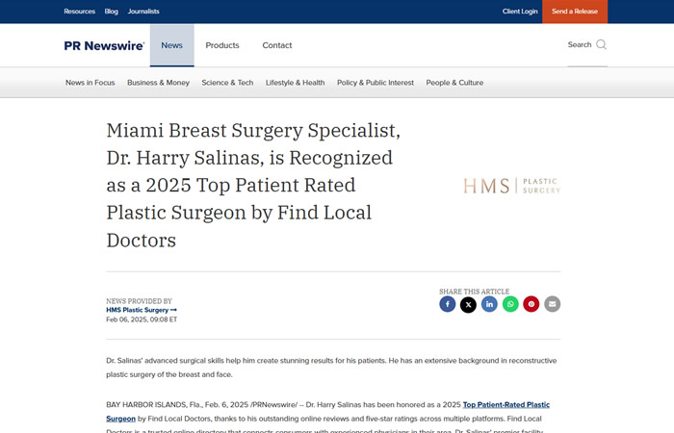Image resolution: width=674 pixels, height=433 pixels.
Task: Share article on Facebook
Action: tap(447, 304)
